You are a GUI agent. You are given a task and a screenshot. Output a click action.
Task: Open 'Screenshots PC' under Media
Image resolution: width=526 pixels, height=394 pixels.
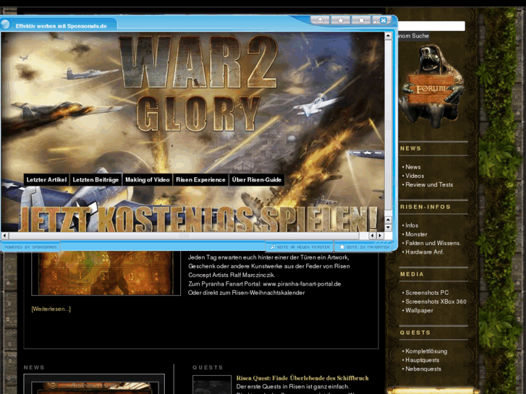pos(427,293)
